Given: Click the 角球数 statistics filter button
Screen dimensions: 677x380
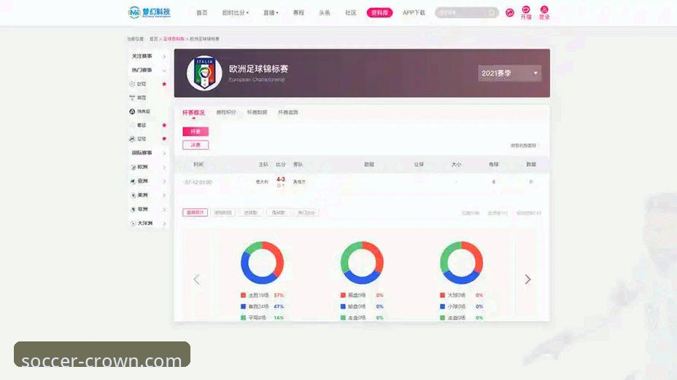Looking at the screenshot, I should click(x=278, y=213).
